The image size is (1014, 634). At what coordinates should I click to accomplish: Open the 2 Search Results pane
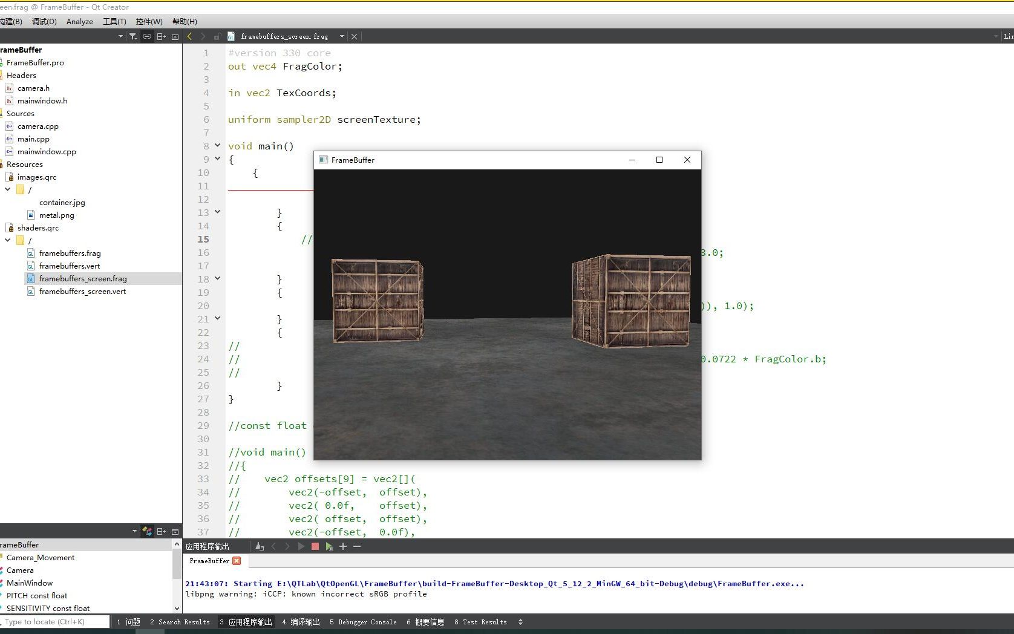[x=180, y=622]
